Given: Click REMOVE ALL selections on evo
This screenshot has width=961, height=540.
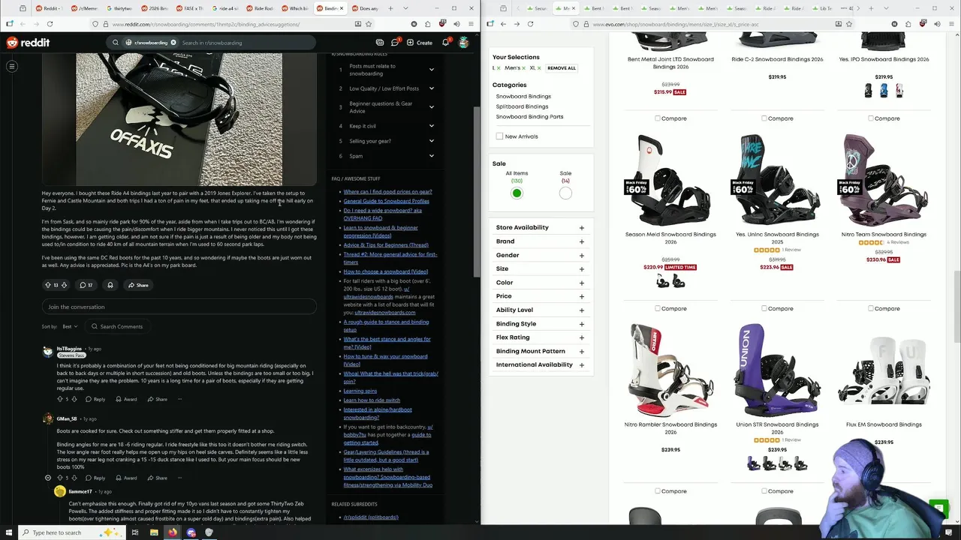Looking at the screenshot, I should click(562, 68).
